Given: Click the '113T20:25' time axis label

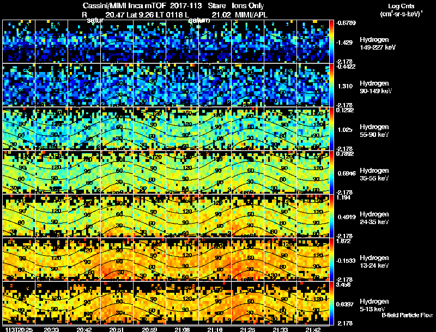Looking at the screenshot, I should [19, 329].
